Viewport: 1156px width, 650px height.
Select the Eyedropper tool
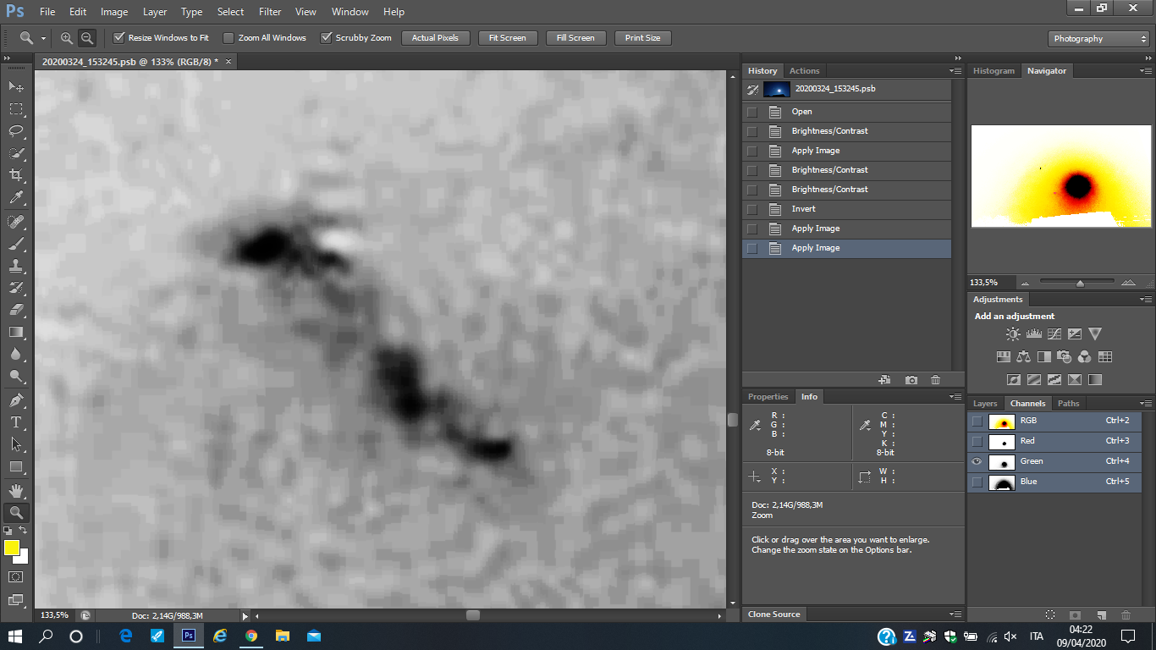16,197
